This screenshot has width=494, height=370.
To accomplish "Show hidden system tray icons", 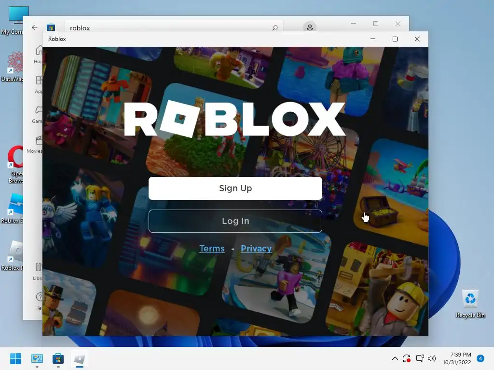I will (x=395, y=358).
